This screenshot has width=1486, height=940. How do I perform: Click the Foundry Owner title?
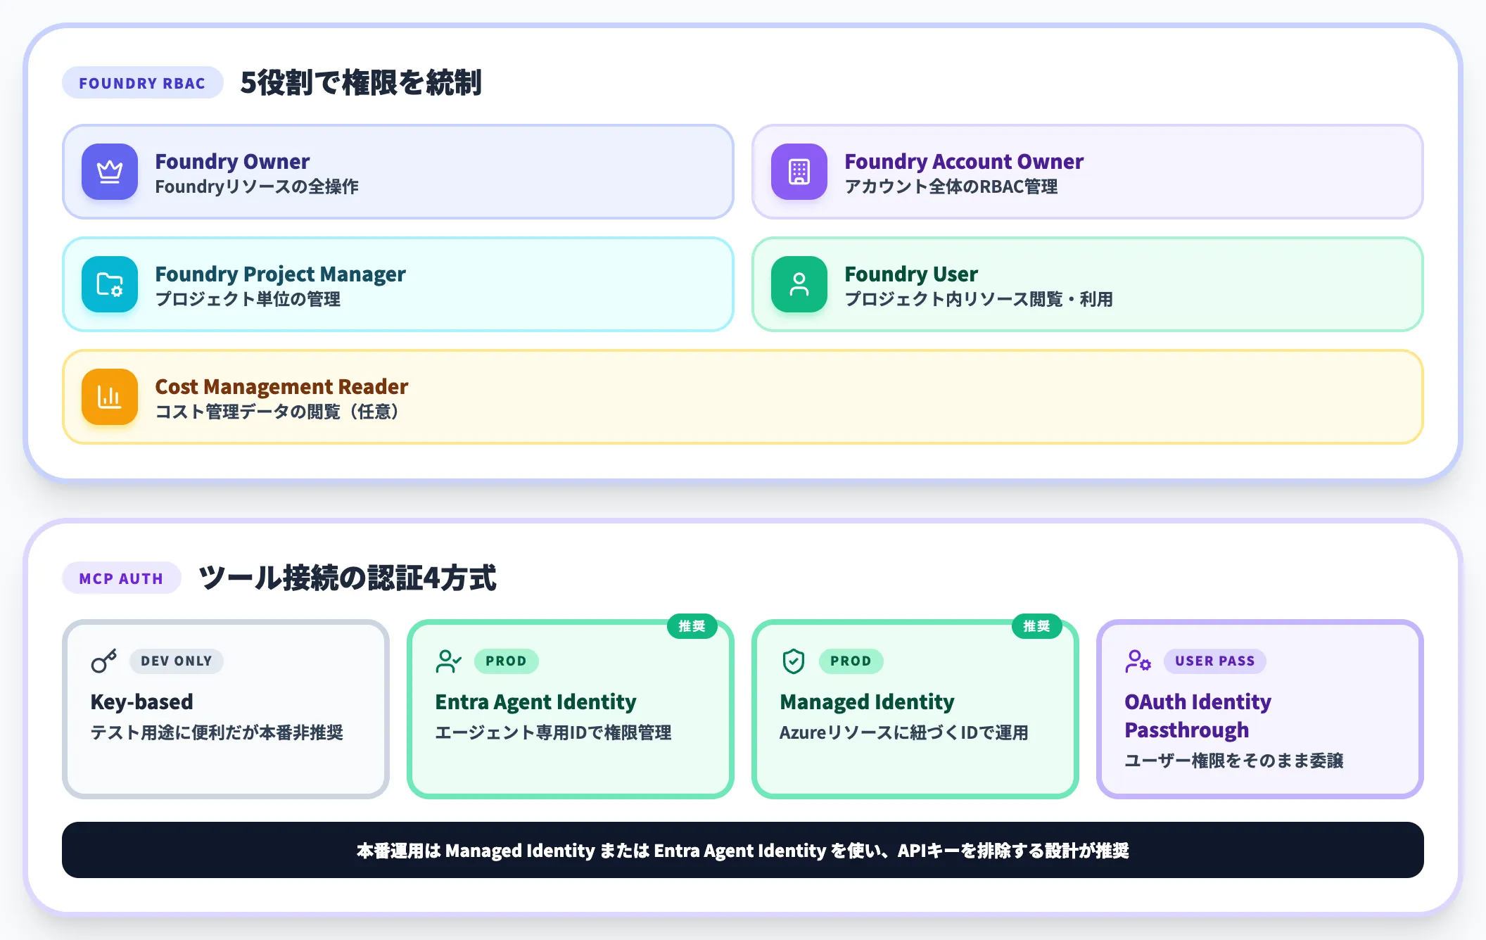point(232,161)
